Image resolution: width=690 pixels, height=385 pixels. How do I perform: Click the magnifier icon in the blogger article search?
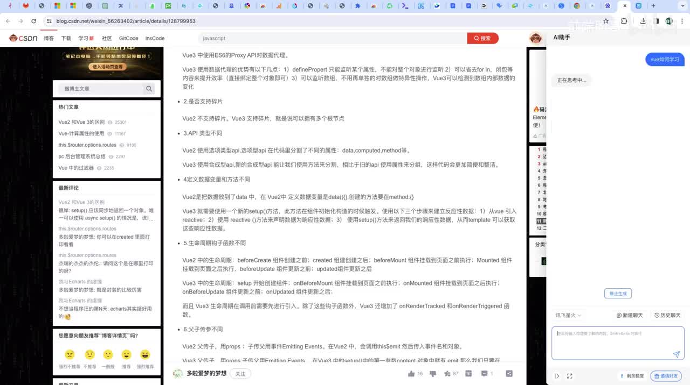tap(149, 89)
